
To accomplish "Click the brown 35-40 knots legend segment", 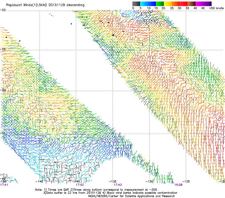I will (192, 4).
